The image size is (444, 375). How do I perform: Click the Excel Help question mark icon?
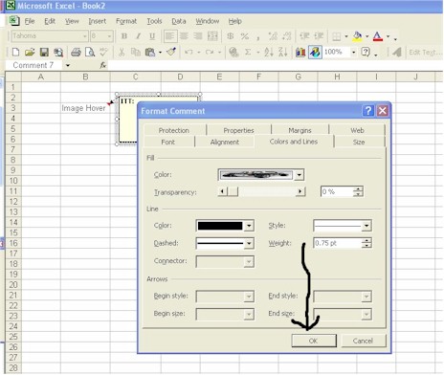coord(366,52)
